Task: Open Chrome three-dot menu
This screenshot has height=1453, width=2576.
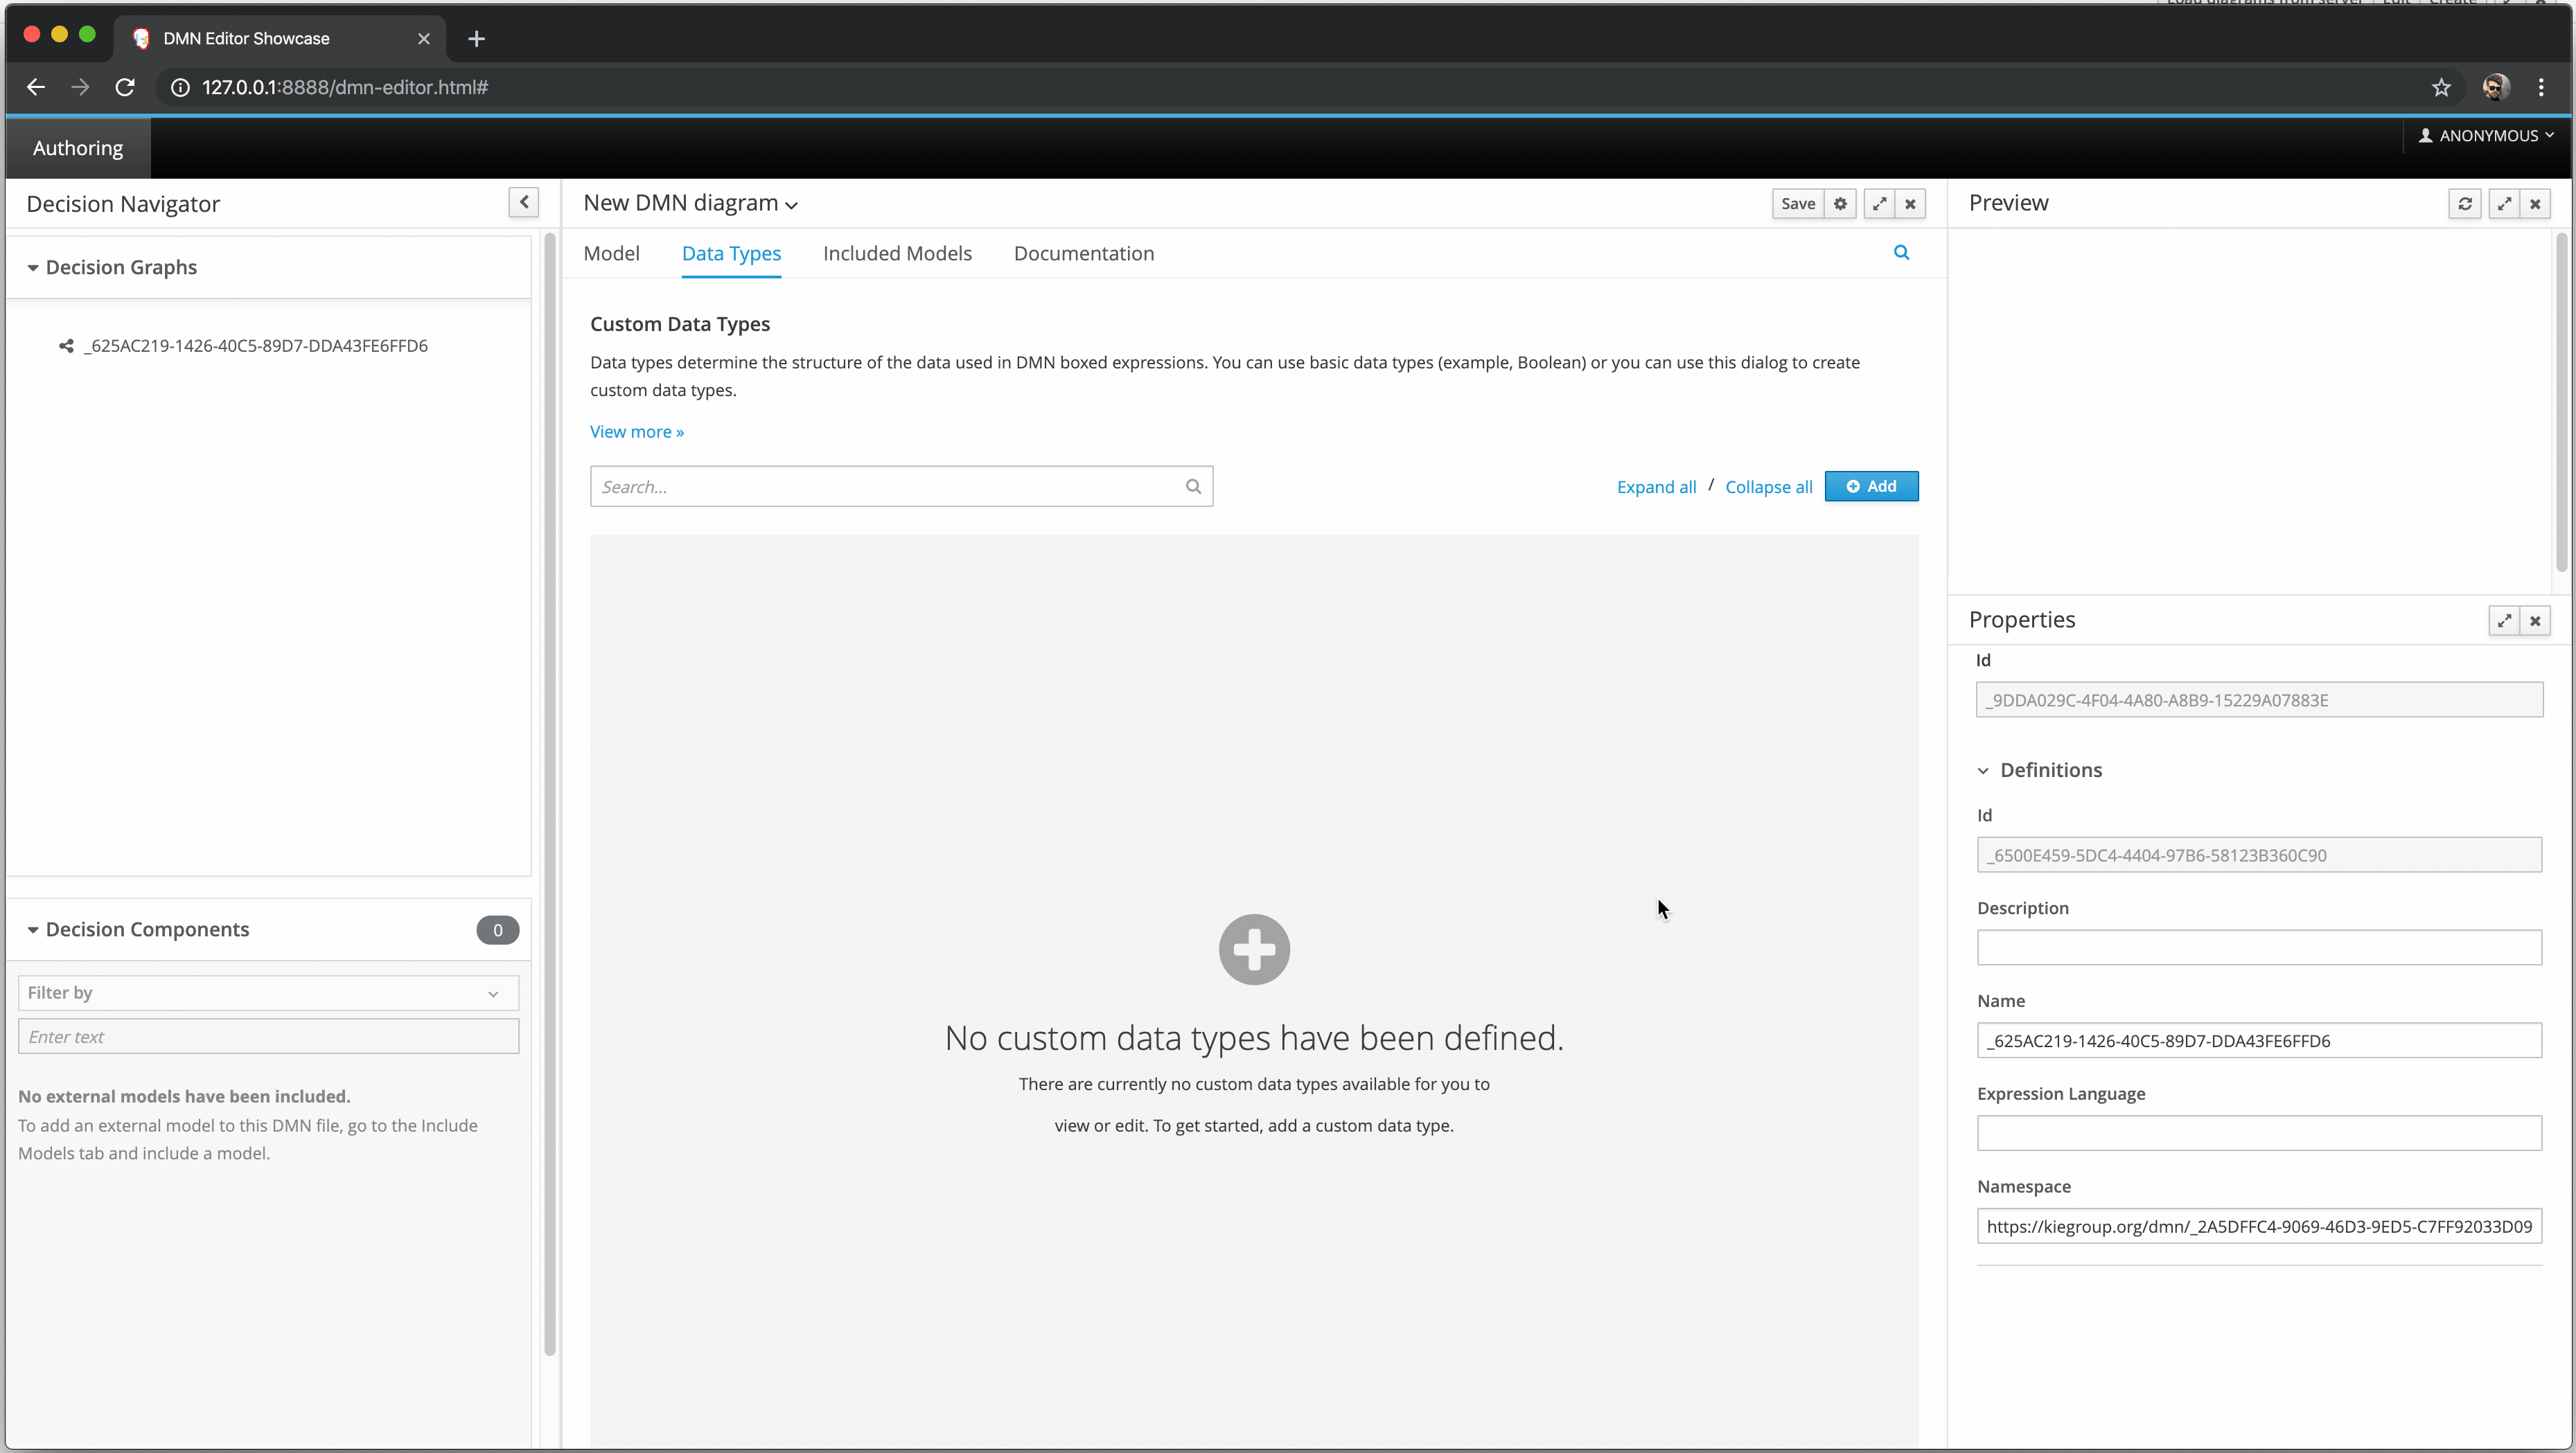Action: point(2541,87)
